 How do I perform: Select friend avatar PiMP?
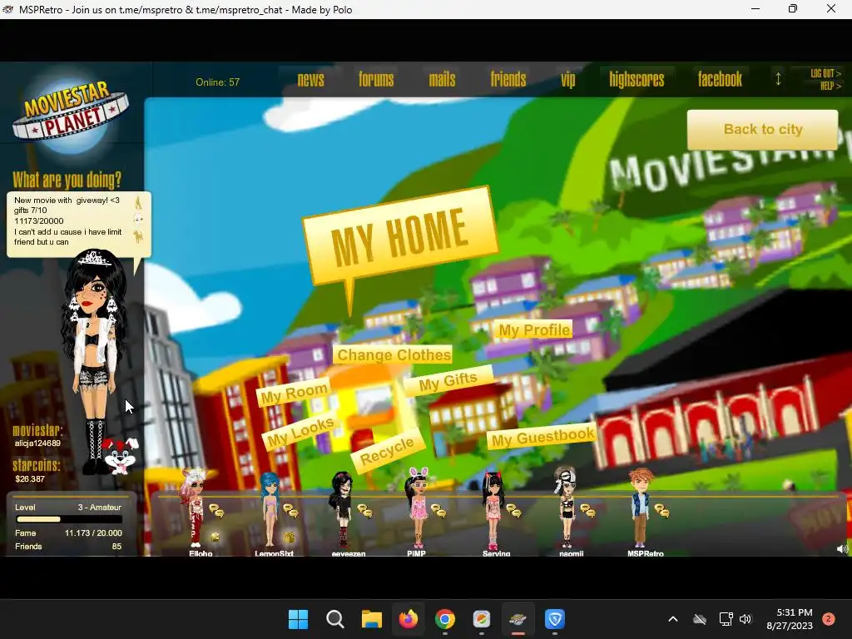coord(417,509)
